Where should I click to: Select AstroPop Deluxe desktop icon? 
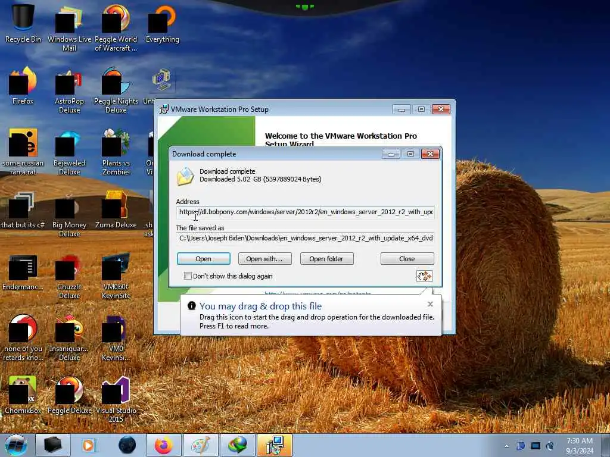coord(69,90)
